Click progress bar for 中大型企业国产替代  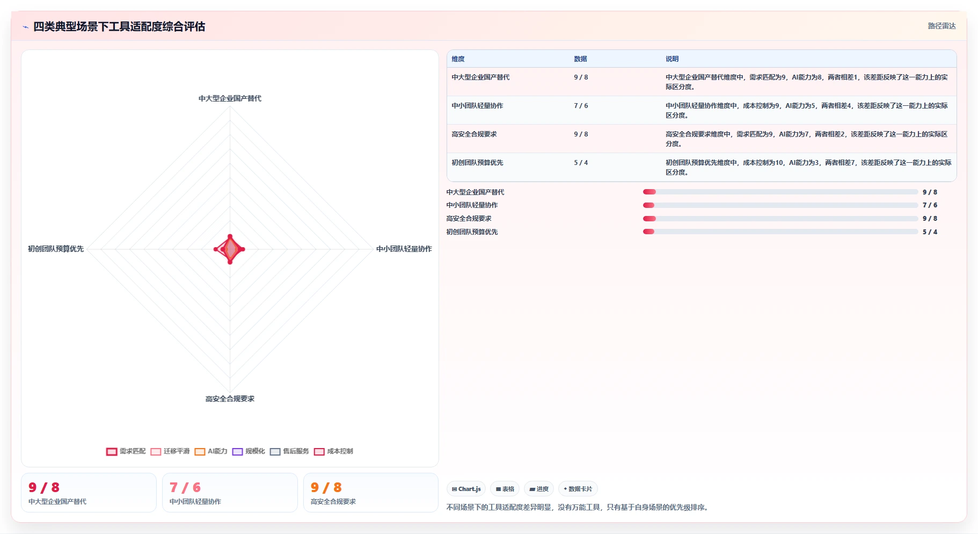pos(780,192)
